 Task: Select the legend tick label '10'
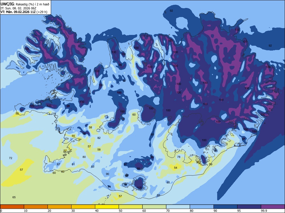coord(26,211)
